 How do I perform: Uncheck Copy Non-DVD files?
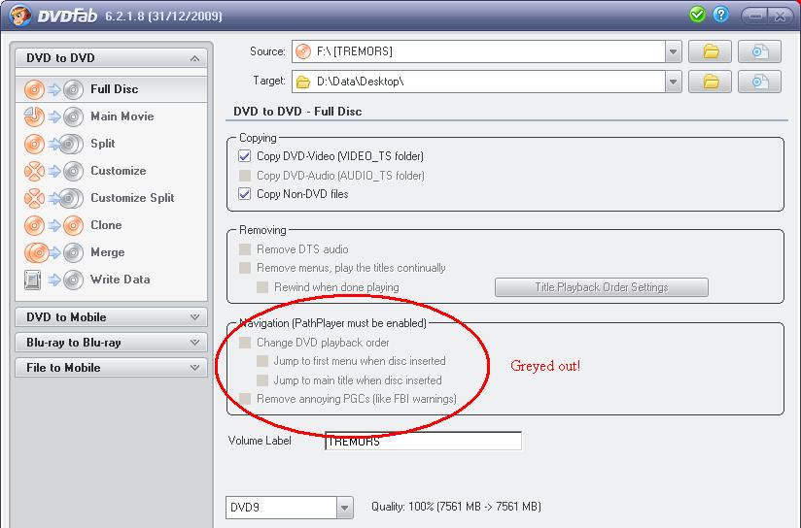245,194
